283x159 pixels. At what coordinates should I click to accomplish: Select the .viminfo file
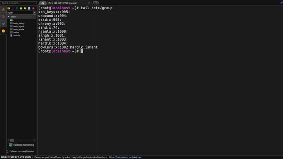tap(15, 35)
